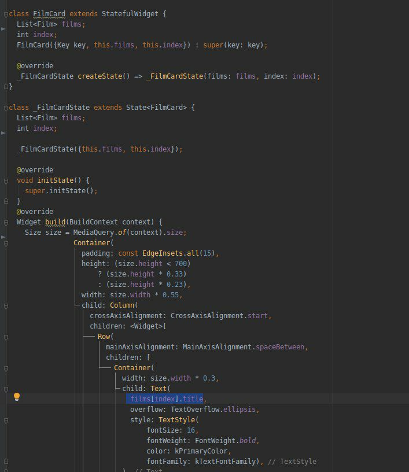Click fontSize value 16
Screen dimensions: 409x472
(191, 430)
